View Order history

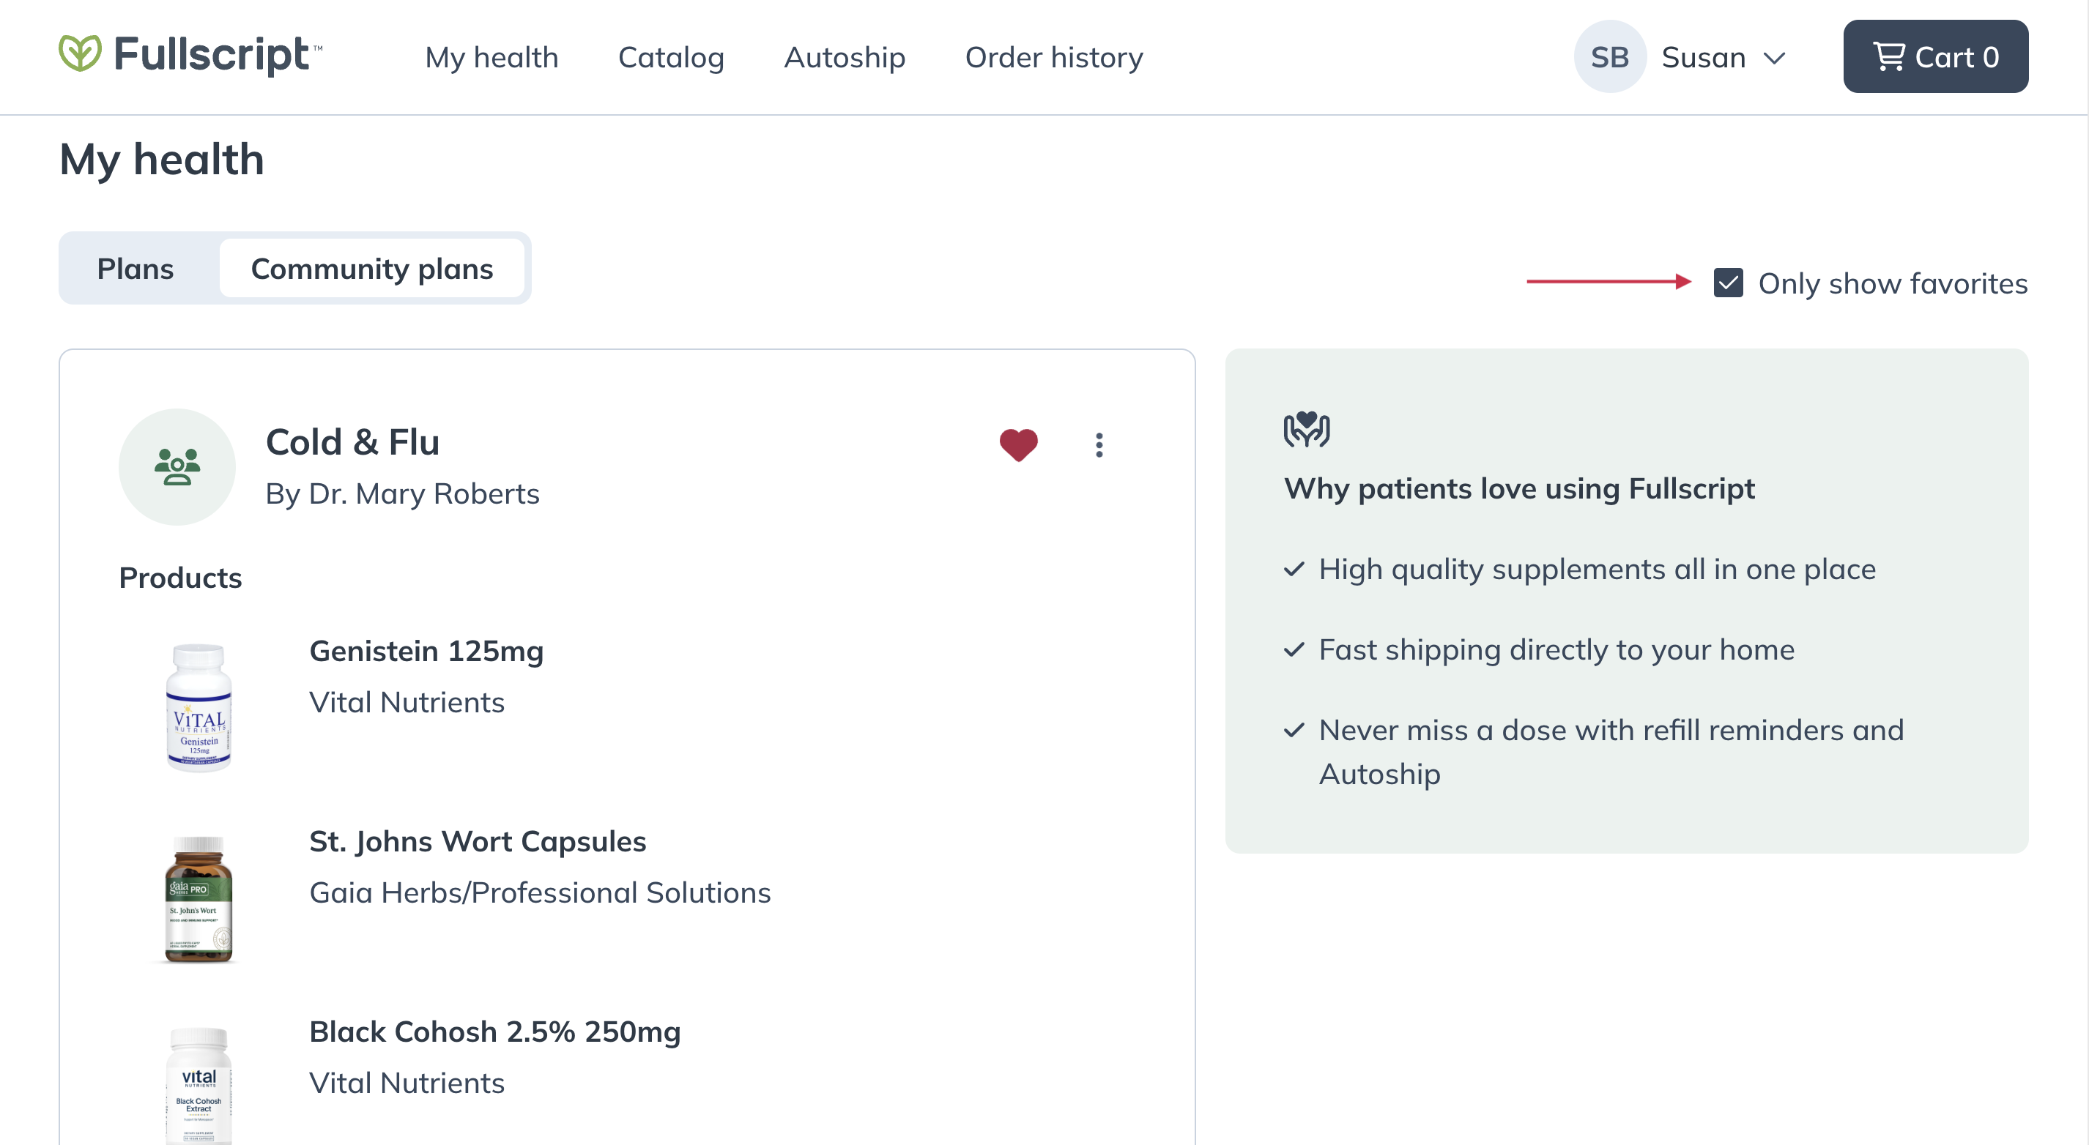click(1053, 56)
